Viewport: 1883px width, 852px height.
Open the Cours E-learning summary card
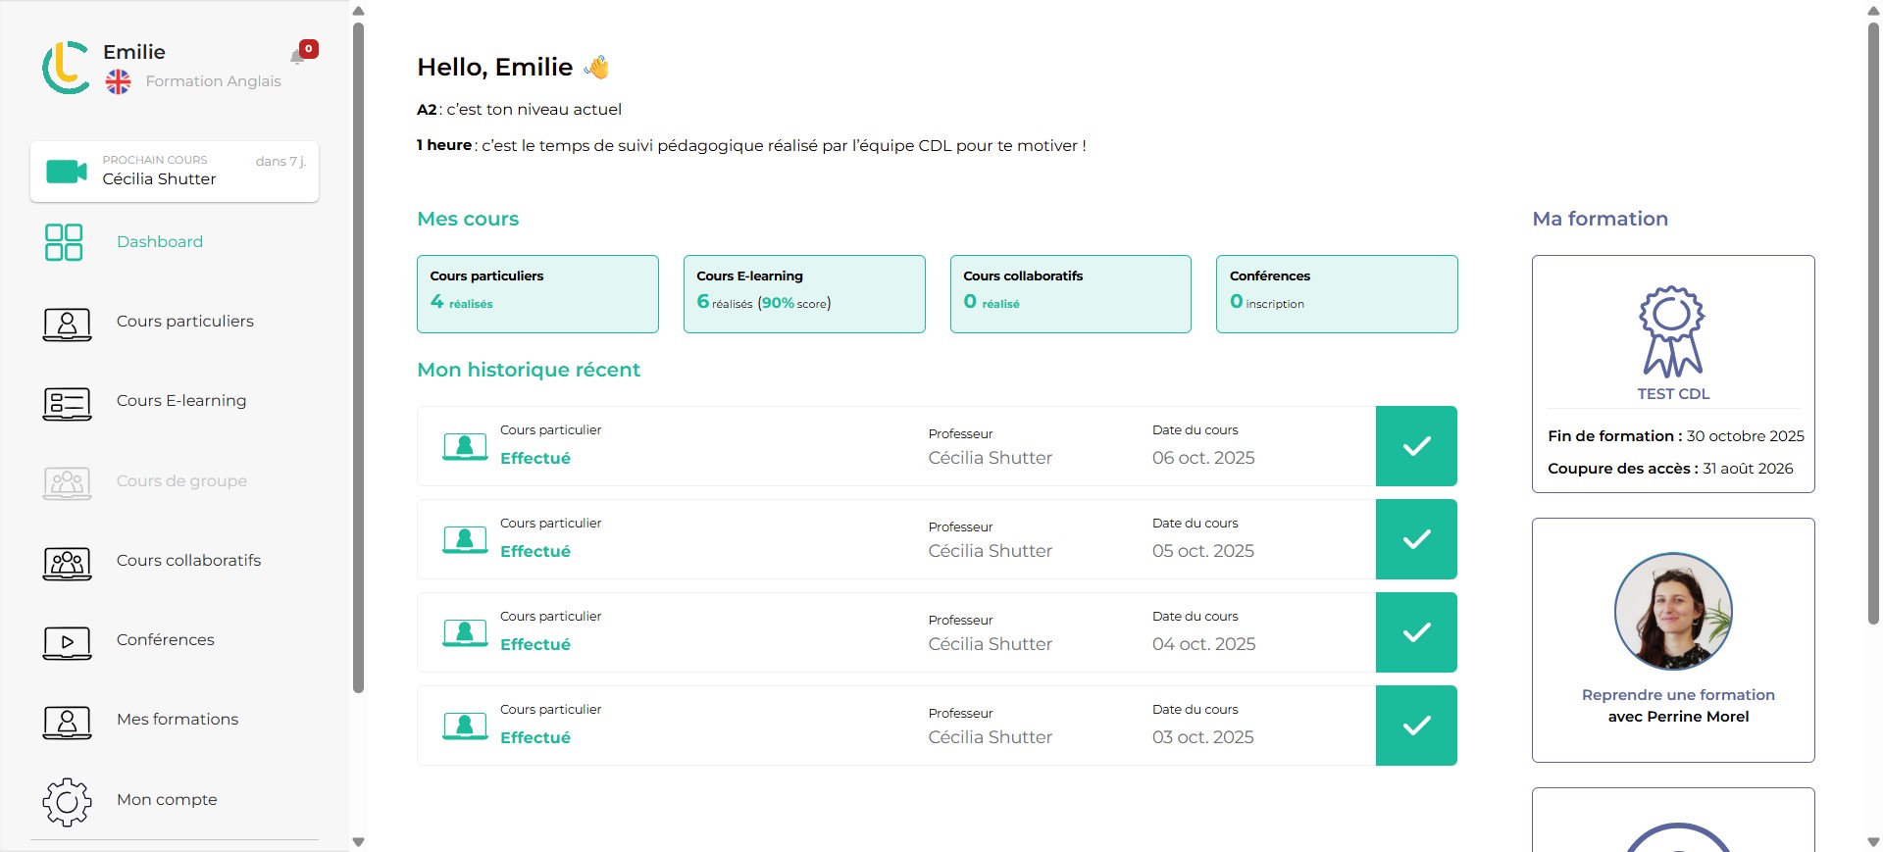[x=804, y=294]
